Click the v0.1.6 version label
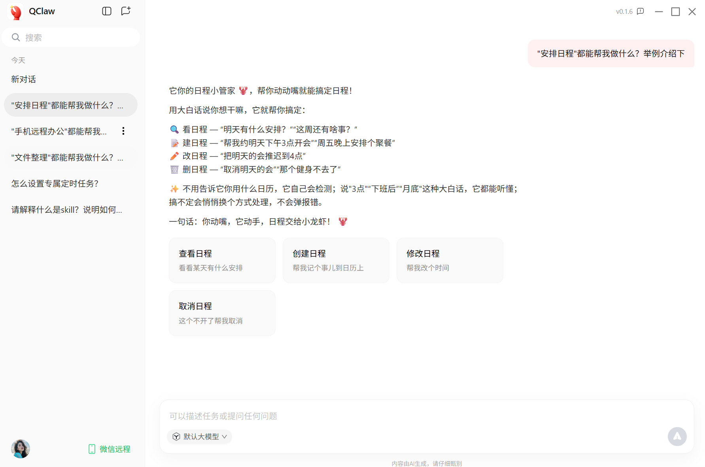 [624, 11]
